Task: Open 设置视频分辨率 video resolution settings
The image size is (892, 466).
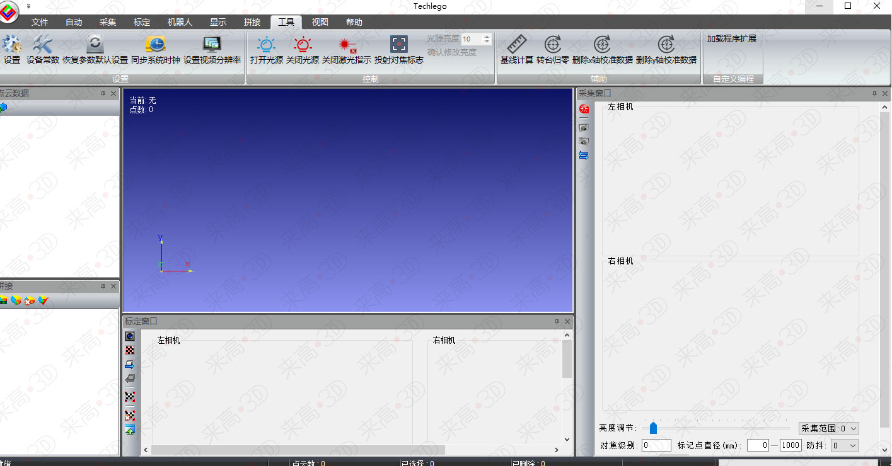Action: 212,45
